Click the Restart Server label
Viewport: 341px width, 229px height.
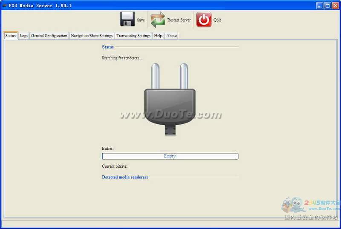pos(179,20)
